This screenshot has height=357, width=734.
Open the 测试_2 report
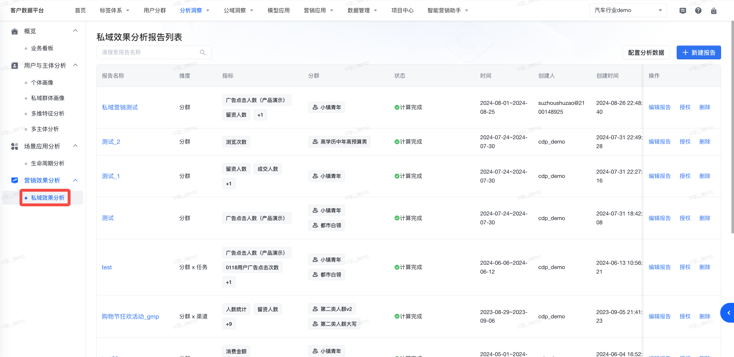pyautogui.click(x=111, y=142)
